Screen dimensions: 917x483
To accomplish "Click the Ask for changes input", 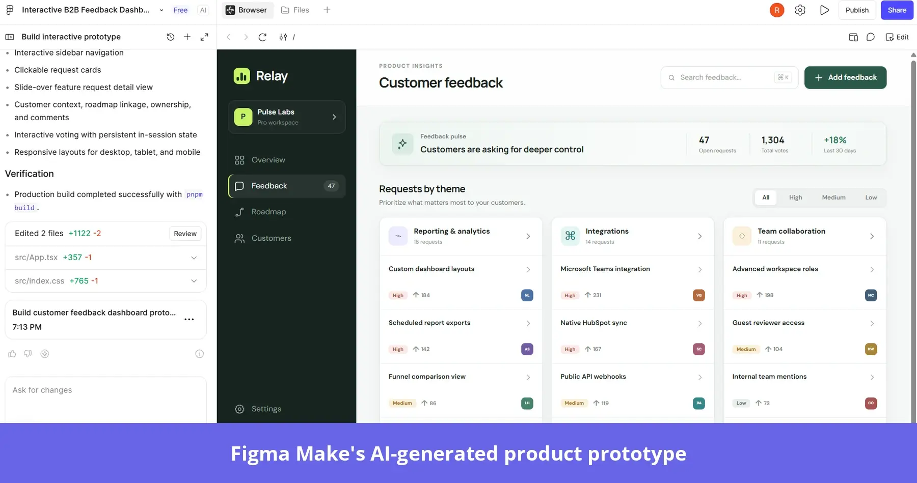I will tap(105, 400).
